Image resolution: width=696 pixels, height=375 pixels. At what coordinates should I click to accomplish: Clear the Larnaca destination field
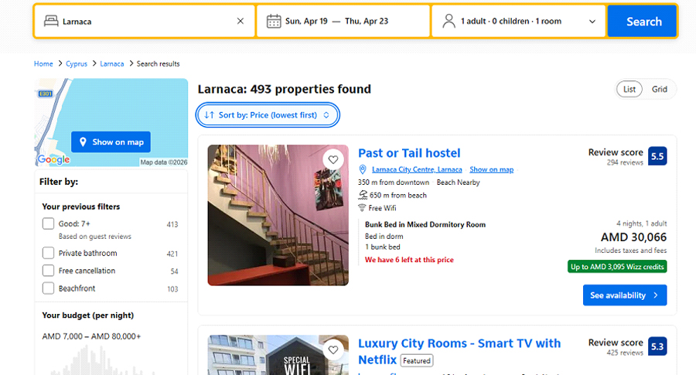[x=240, y=22]
